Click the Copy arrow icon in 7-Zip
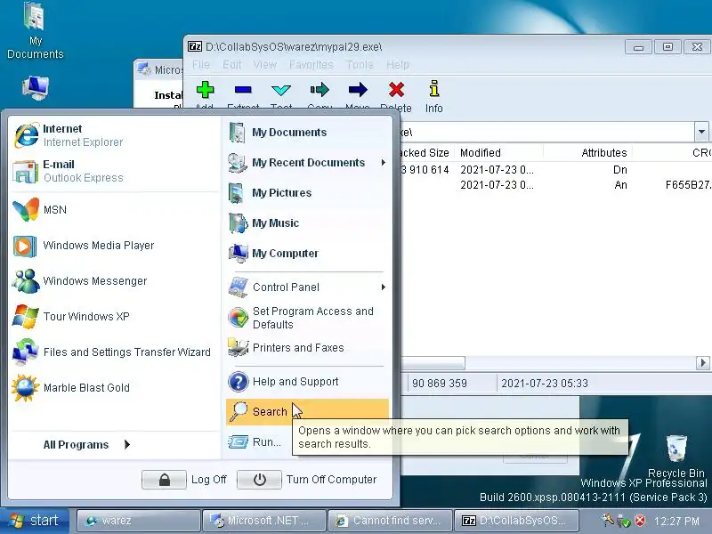The image size is (712, 534). tap(320, 90)
